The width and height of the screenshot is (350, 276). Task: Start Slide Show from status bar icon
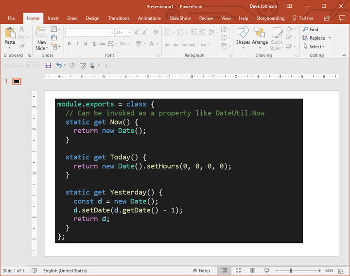pyautogui.click(x=267, y=271)
